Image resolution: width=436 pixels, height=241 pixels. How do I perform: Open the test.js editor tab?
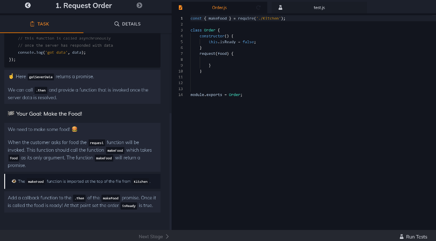[319, 8]
